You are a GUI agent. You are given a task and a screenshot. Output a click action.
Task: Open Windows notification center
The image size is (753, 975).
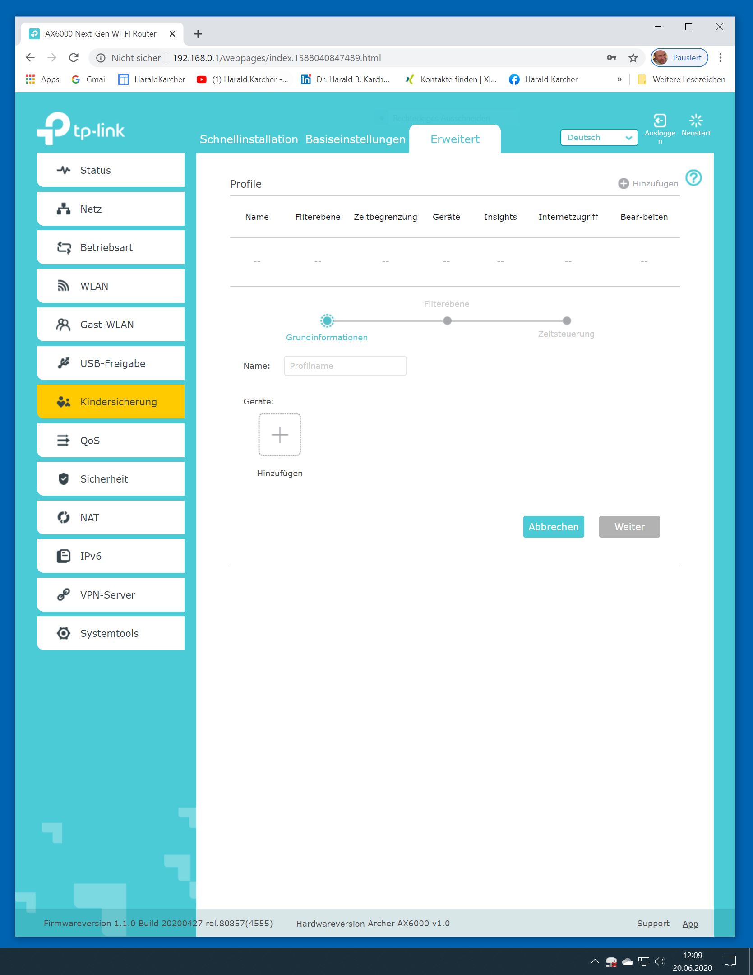coord(730,961)
